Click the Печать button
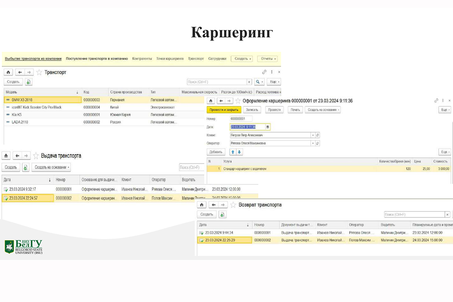The image size is (453, 302). point(295,110)
